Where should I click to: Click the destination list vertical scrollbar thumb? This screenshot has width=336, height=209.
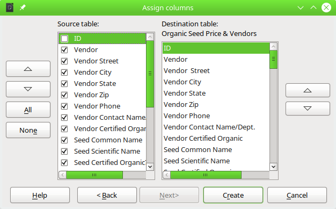pos(273,60)
